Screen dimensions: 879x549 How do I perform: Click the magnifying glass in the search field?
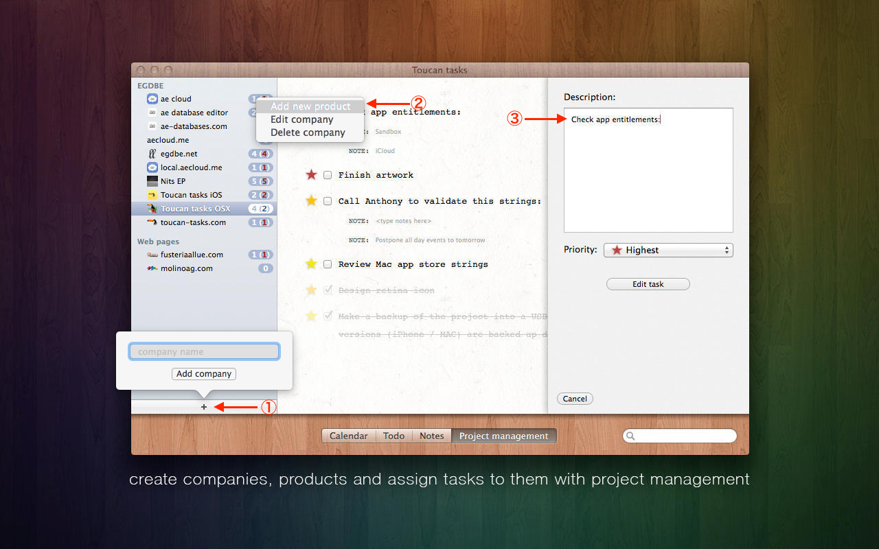[631, 436]
